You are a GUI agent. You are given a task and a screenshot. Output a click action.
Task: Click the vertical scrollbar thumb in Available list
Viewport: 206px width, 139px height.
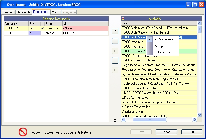pos(199,29)
